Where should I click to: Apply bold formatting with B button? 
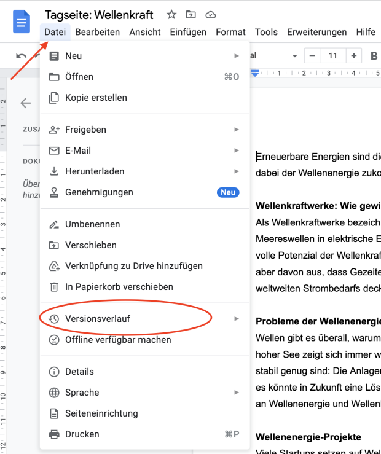(x=374, y=56)
